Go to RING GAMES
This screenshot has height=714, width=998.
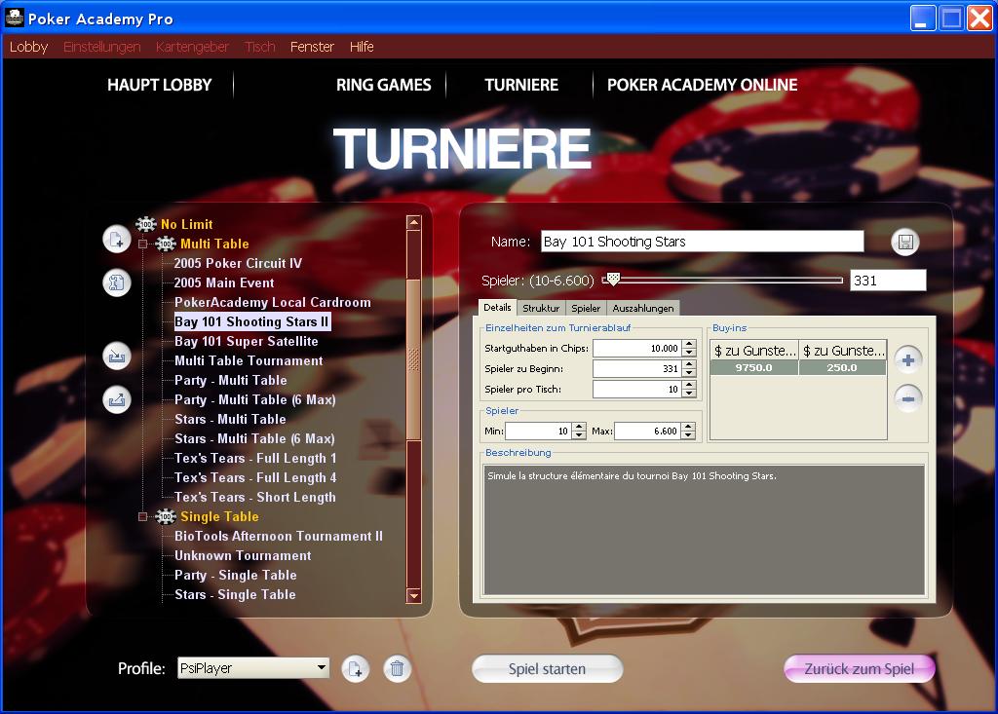(384, 85)
